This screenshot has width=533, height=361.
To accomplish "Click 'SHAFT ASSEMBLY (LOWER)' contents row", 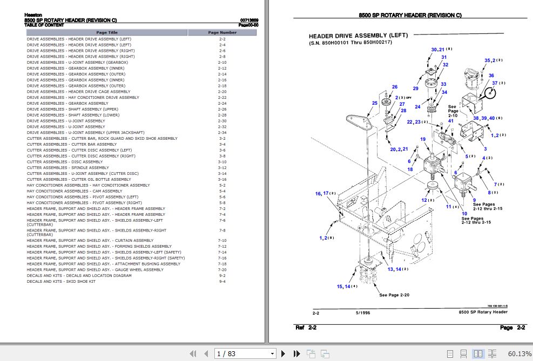I will [141, 115].
